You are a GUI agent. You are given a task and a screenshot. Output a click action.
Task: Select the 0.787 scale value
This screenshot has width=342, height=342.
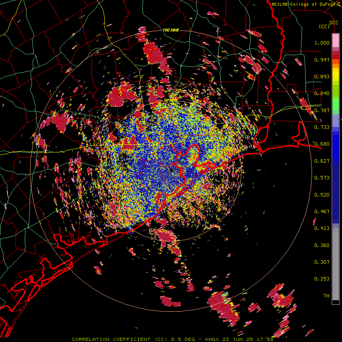(x=322, y=110)
